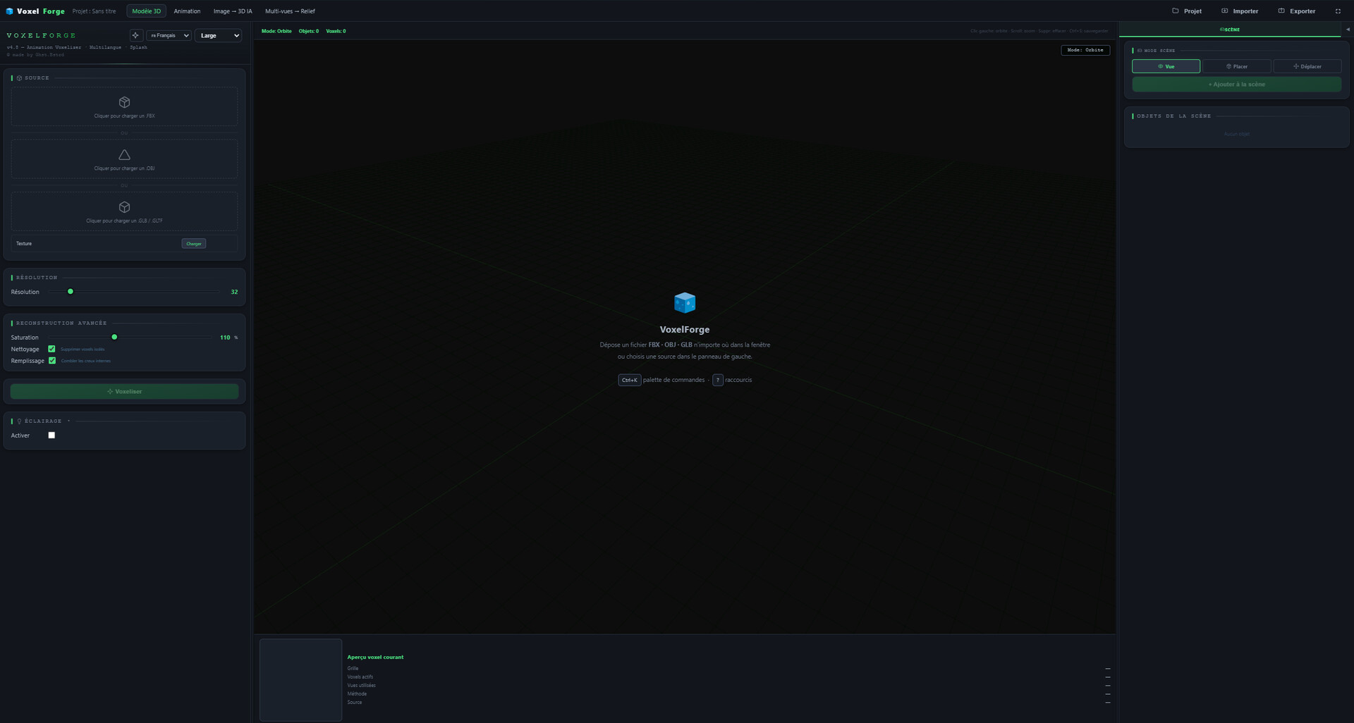This screenshot has width=1354, height=723.
Task: Collapse the right panel with arrow icon
Action: tap(1348, 30)
